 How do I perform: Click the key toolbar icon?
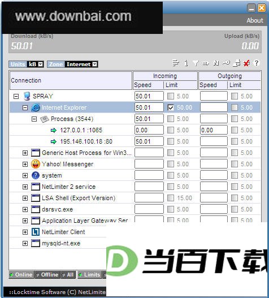[226, 63]
